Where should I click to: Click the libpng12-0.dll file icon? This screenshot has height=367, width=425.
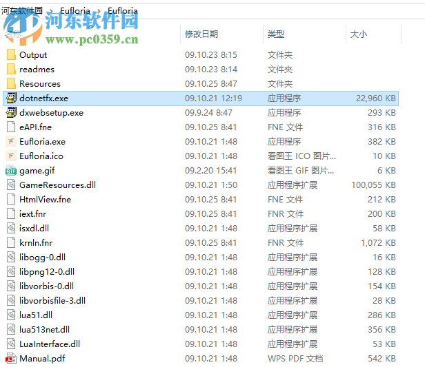(x=11, y=272)
